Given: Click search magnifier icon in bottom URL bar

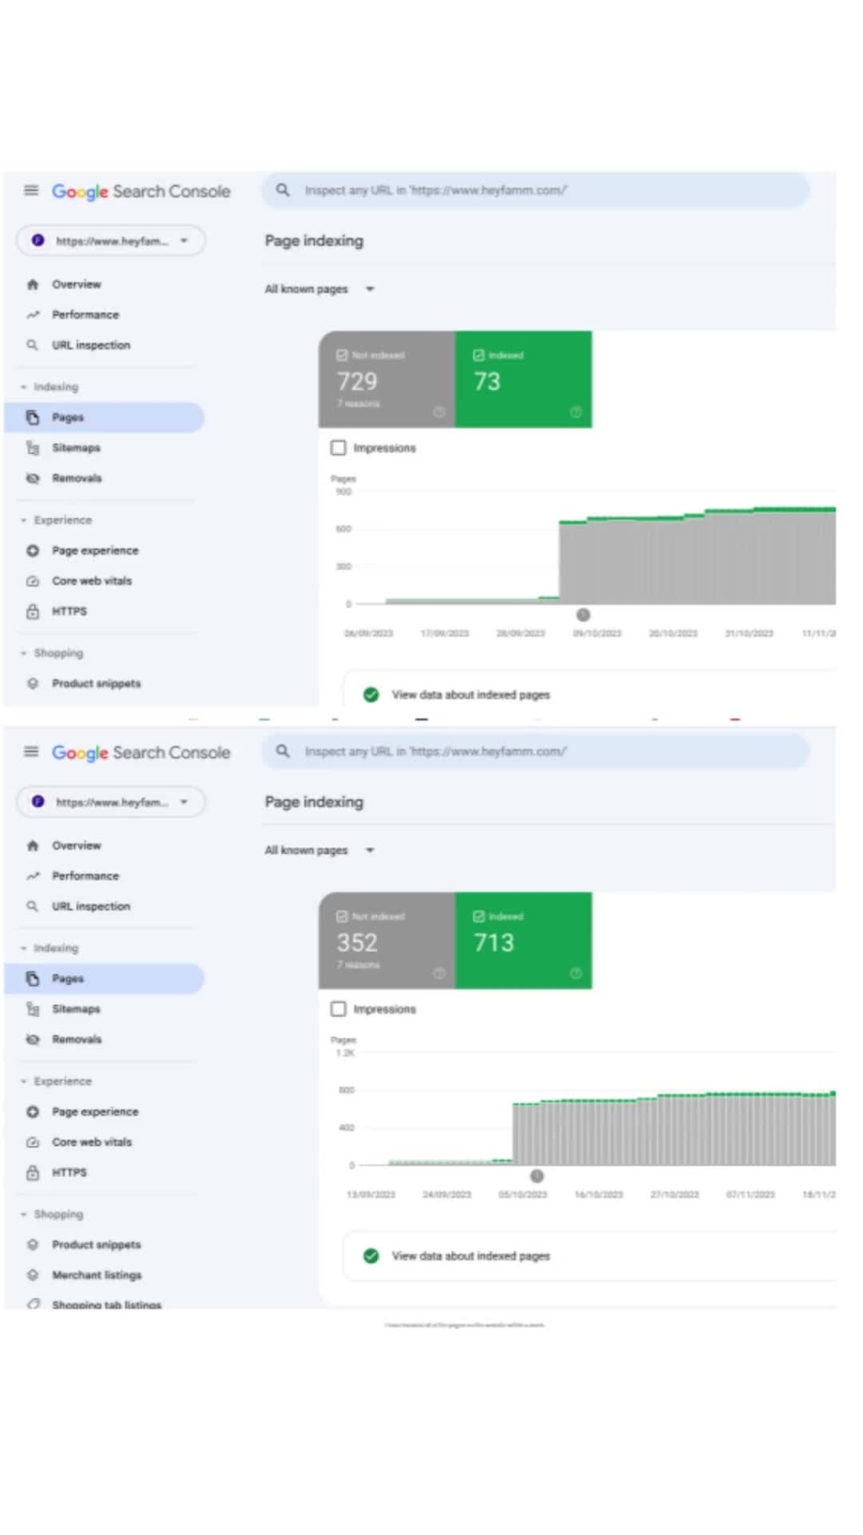Looking at the screenshot, I should tap(283, 751).
